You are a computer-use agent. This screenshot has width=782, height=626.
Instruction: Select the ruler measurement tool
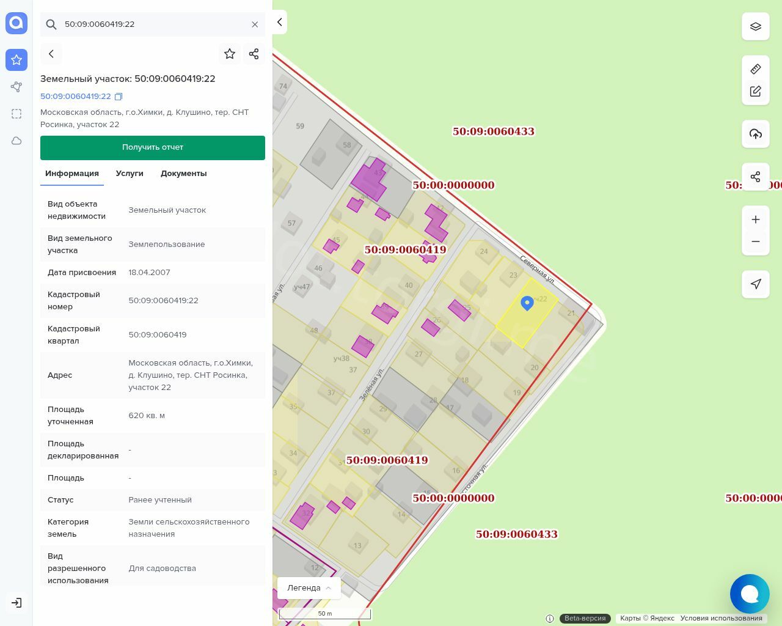click(756, 69)
